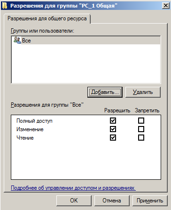Click the dialog title bar text
The image size is (171, 210).
point(64,6)
